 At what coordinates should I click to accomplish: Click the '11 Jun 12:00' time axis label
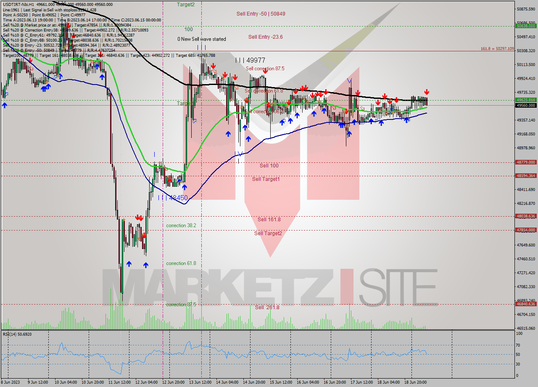tap(119, 382)
